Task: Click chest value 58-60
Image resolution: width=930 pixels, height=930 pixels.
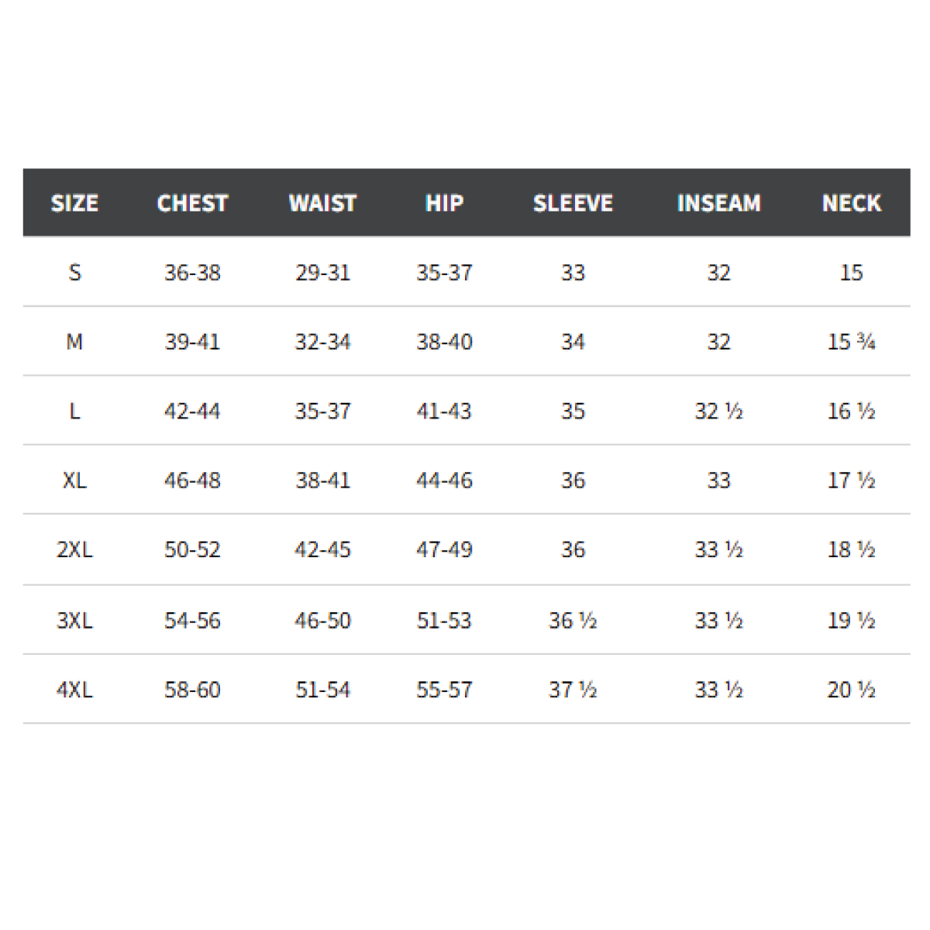Action: coord(192,690)
